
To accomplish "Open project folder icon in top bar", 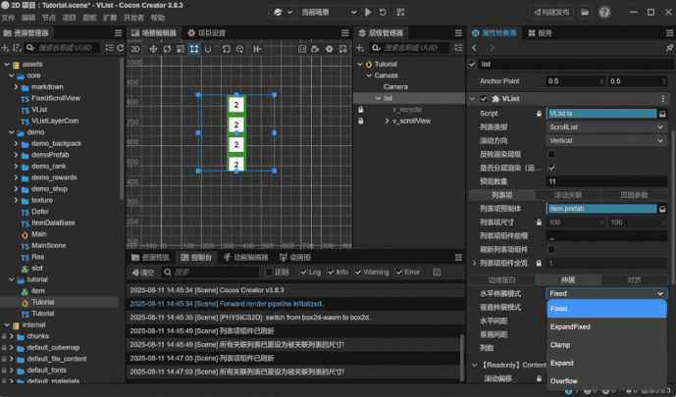I will (x=585, y=12).
